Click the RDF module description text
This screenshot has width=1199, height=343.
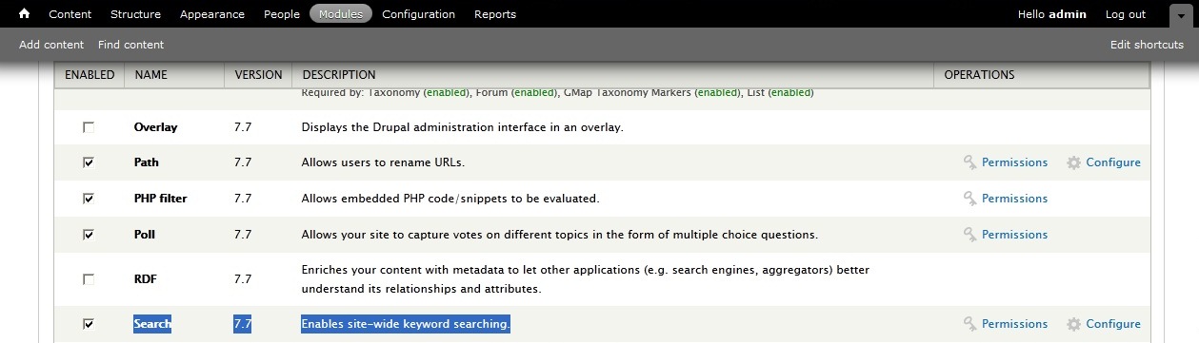click(586, 279)
